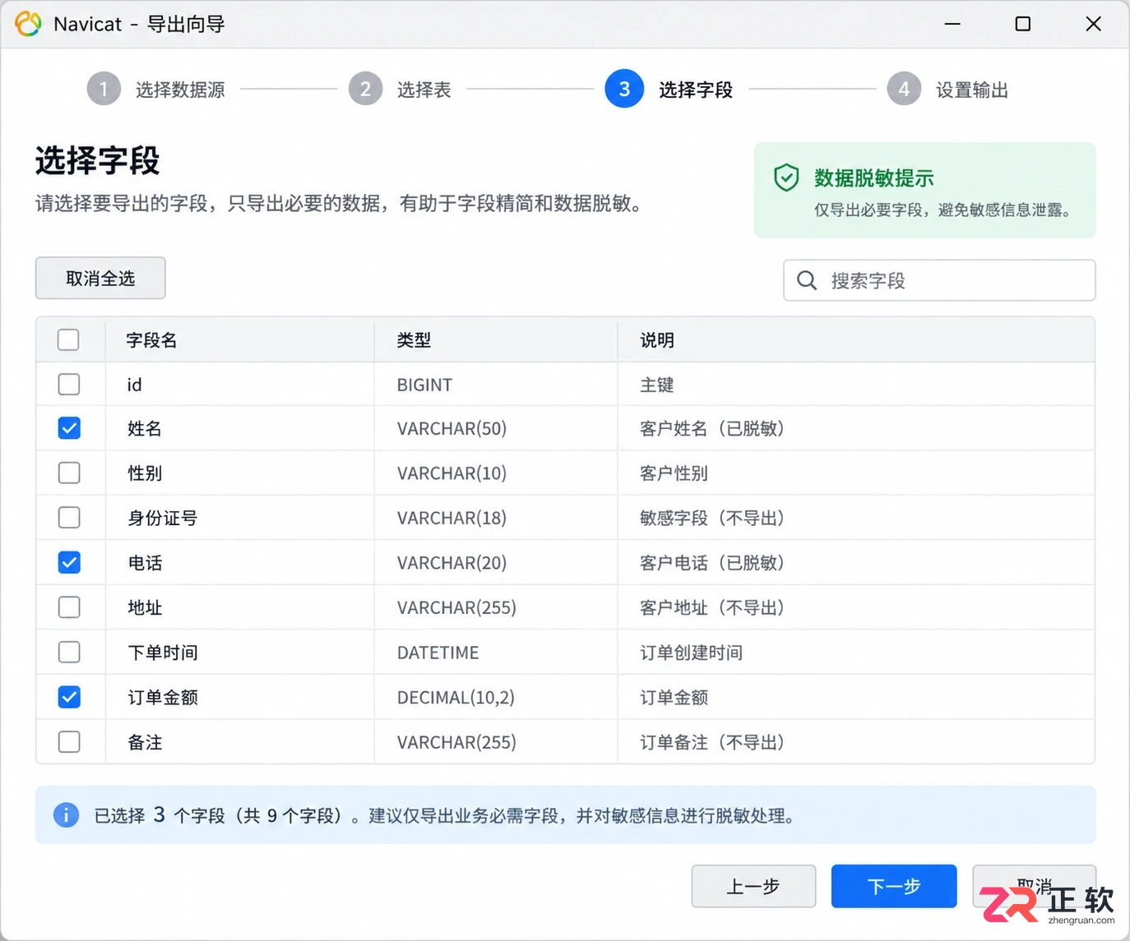
Task: Check the id field checkbox
Action: tap(69, 384)
